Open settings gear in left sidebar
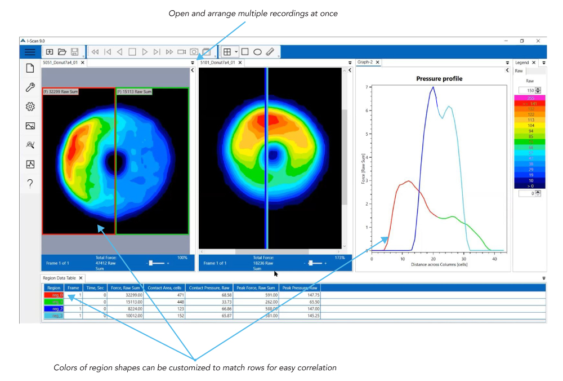Screen dimensions: 563x381 (x=30, y=107)
